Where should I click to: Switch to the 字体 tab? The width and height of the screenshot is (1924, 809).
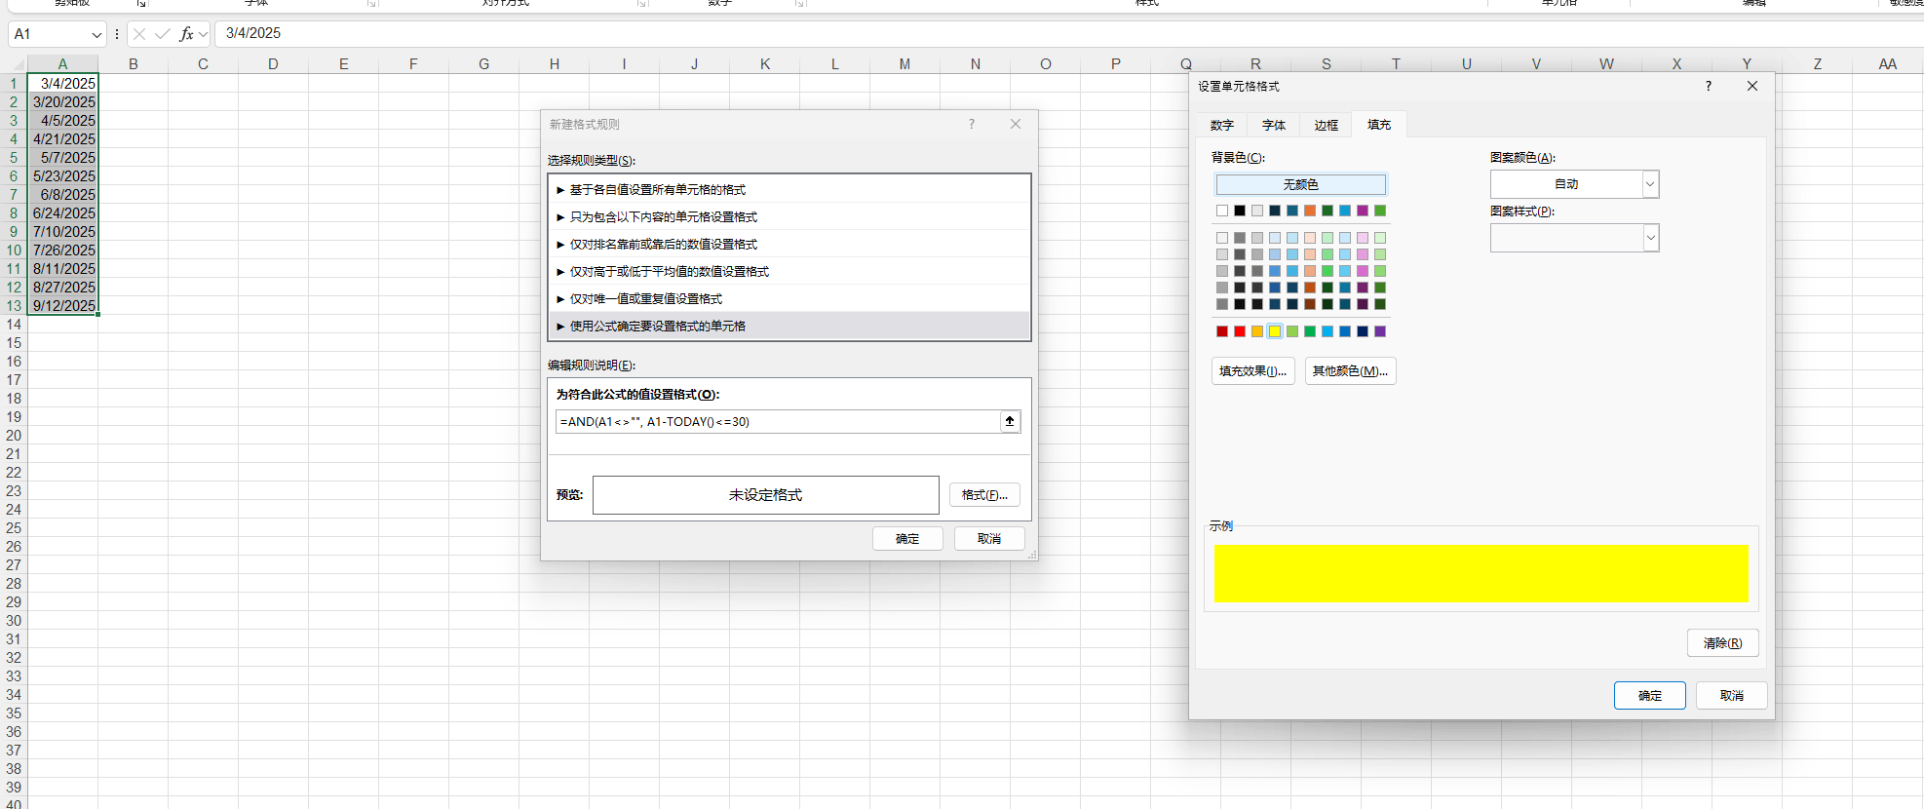click(1274, 125)
